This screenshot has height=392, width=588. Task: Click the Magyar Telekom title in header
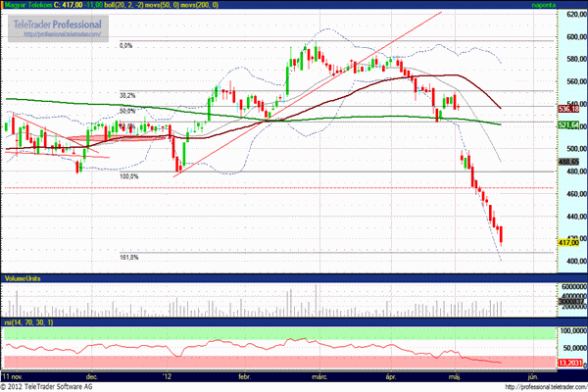pyautogui.click(x=28, y=5)
